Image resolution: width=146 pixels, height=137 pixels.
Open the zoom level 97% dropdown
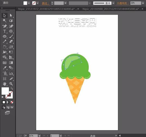click(x=39, y=136)
